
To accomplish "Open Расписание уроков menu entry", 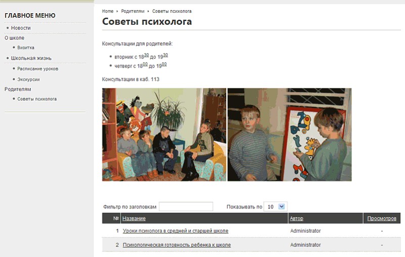I will (38, 69).
